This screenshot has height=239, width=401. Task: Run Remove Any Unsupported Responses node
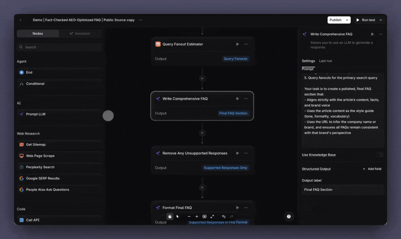pyautogui.click(x=237, y=153)
